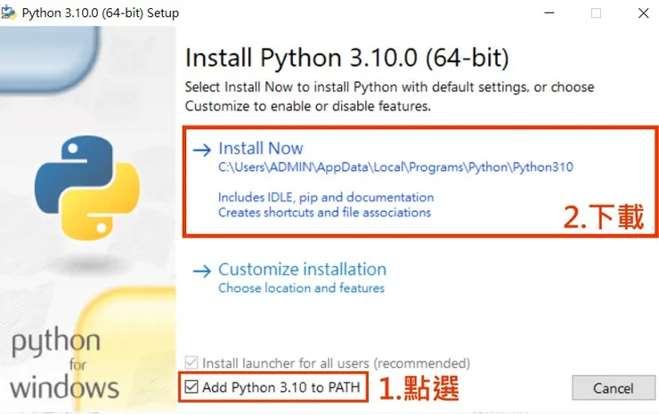
Task: Click 'Creates shortcuts and file associations' line
Action: (324, 213)
